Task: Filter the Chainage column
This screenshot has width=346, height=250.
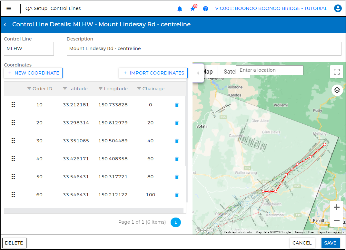Action: click(x=139, y=89)
